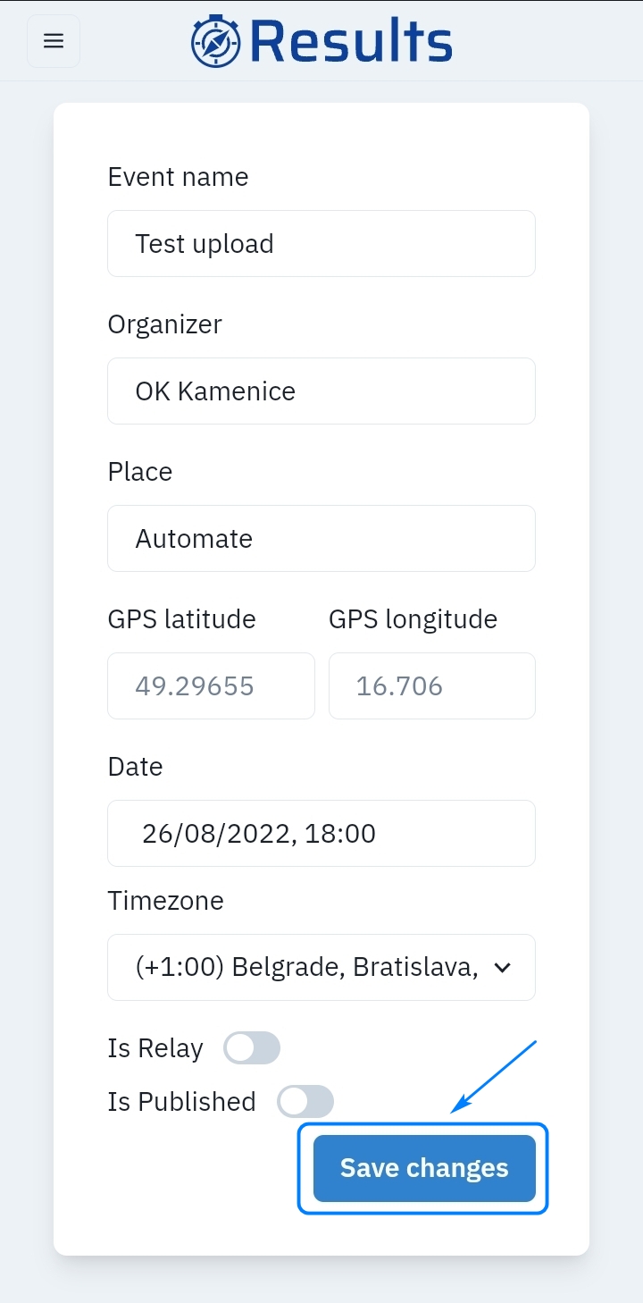Click the compass stopwatch logo icon

point(216,41)
